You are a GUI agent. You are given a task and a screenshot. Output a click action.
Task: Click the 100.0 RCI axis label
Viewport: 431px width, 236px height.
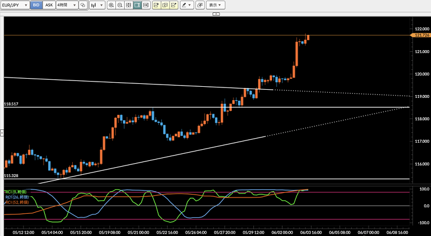tap(424, 189)
